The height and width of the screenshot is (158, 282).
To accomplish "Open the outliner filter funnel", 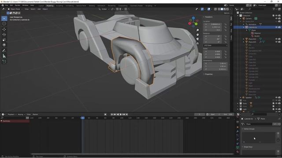I will coord(274,9).
